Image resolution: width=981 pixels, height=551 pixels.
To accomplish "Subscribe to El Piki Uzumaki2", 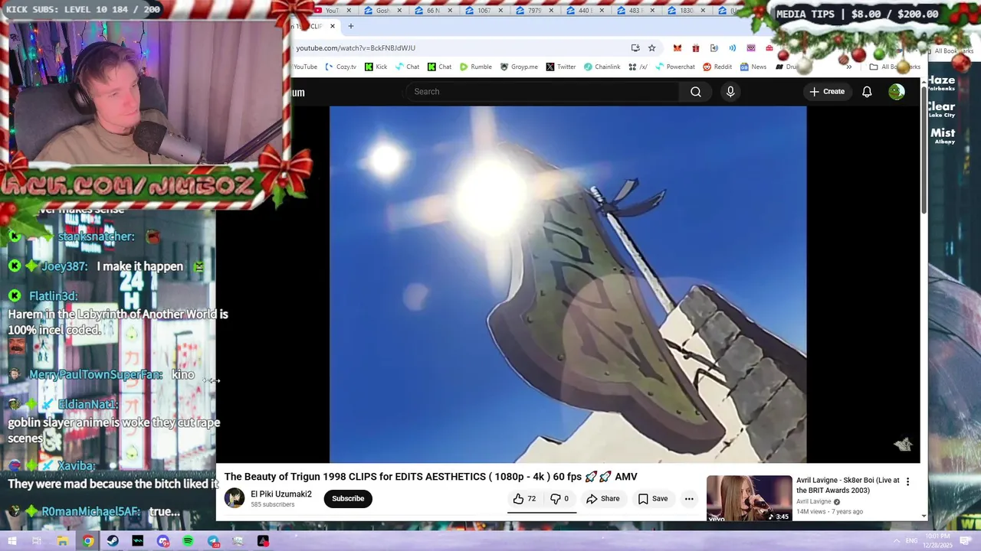I will (348, 499).
